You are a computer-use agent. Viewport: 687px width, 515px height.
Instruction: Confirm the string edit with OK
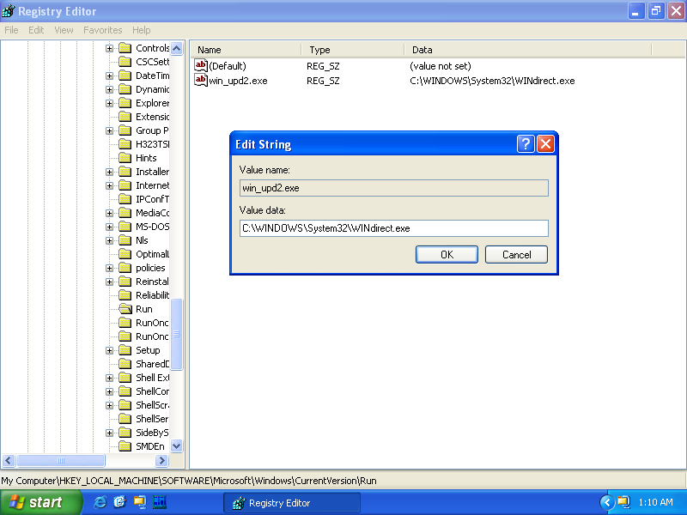(x=447, y=254)
